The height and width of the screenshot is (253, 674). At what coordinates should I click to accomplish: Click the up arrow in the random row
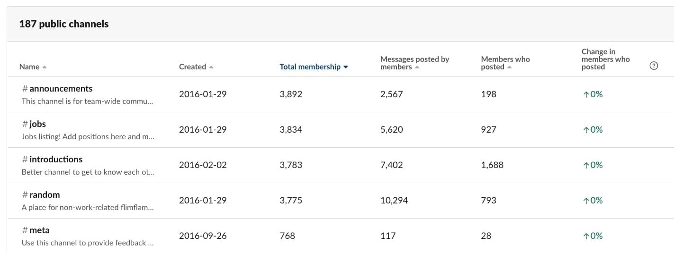point(586,201)
